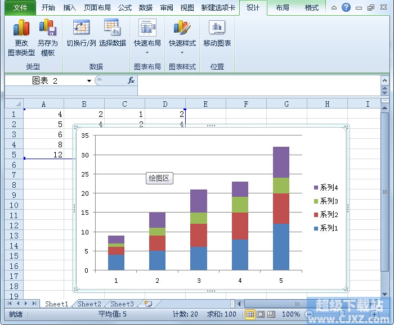Switch to the 页面布局 tab
This screenshot has height=325, width=394.
97,8
